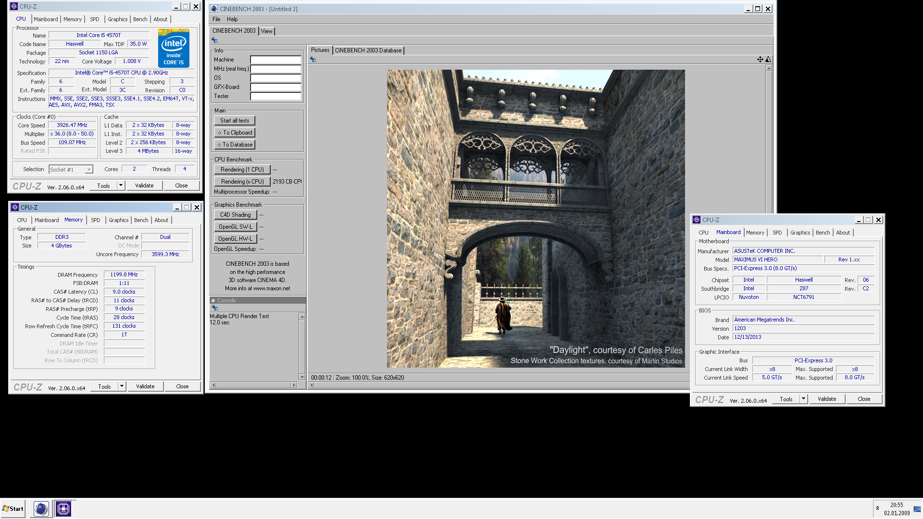Open Mainboard tab in top CPU-Z window
Image resolution: width=923 pixels, height=519 pixels.
point(46,19)
